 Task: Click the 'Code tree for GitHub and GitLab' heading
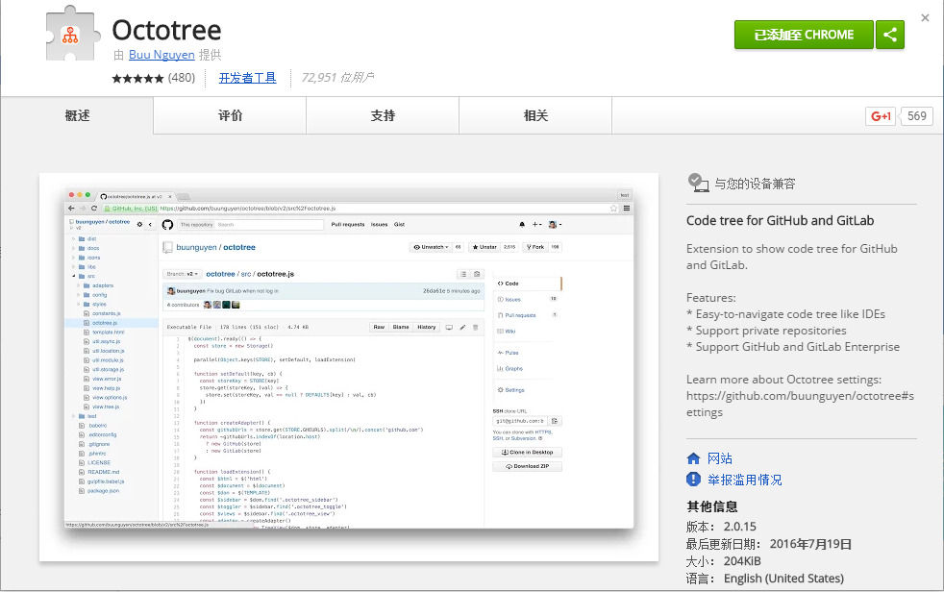(x=781, y=220)
